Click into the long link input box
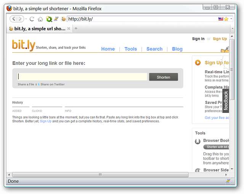The width and height of the screenshot is (244, 194). (82, 77)
